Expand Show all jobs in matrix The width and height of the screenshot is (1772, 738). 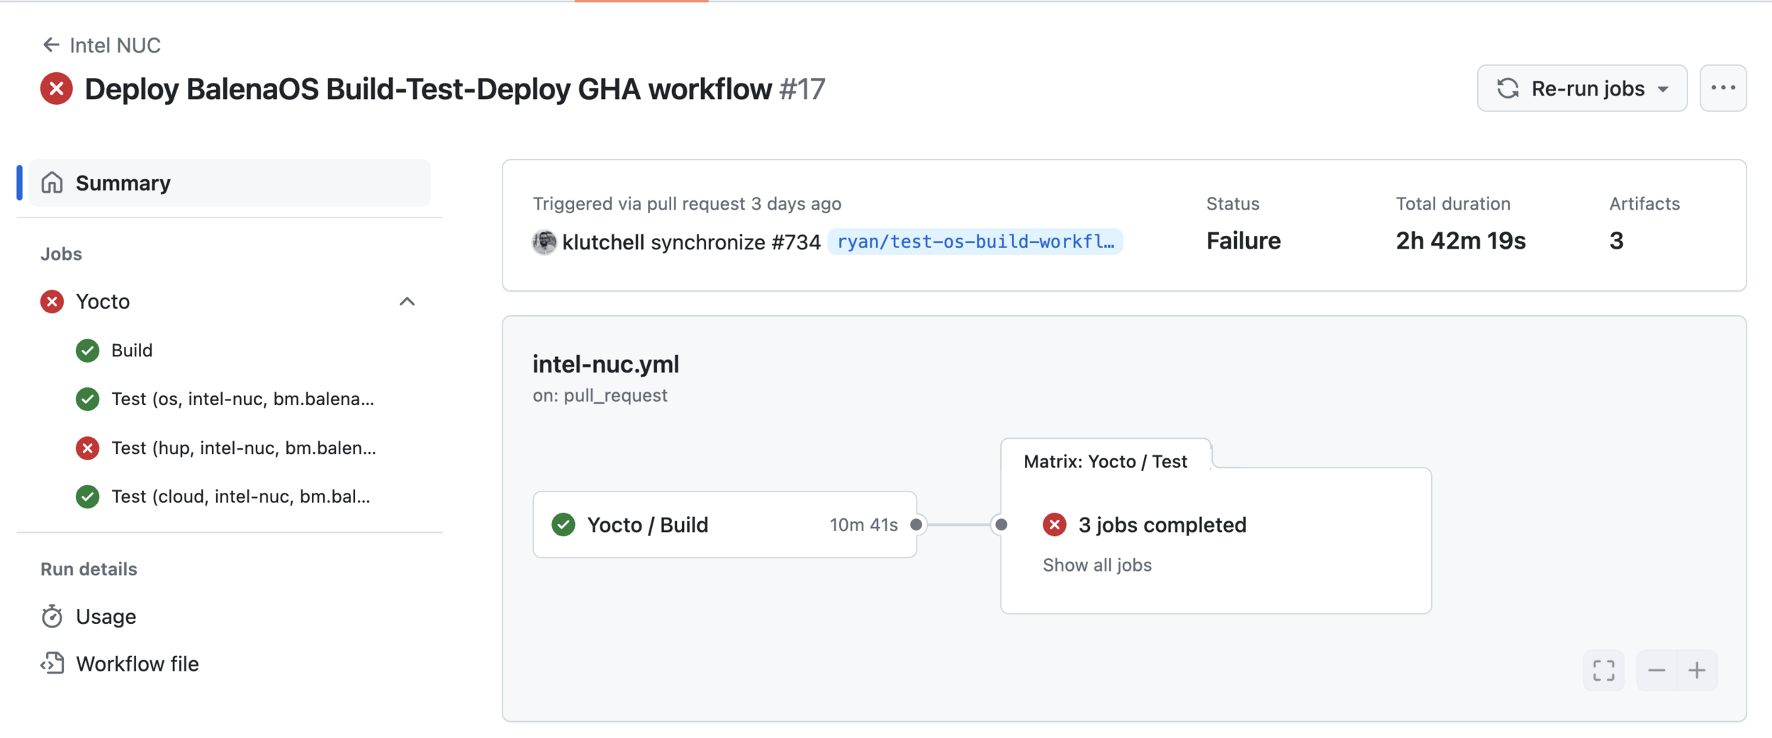[1097, 565]
